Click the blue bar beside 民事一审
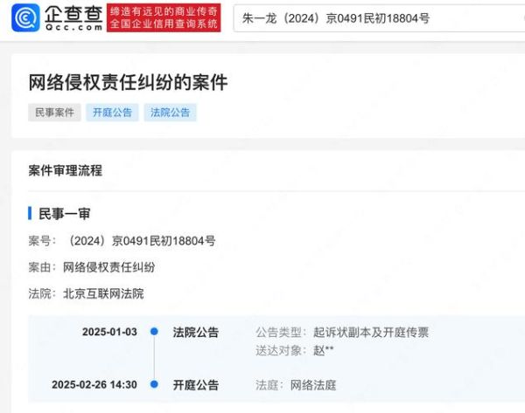The height and width of the screenshot is (413, 525). (31, 214)
